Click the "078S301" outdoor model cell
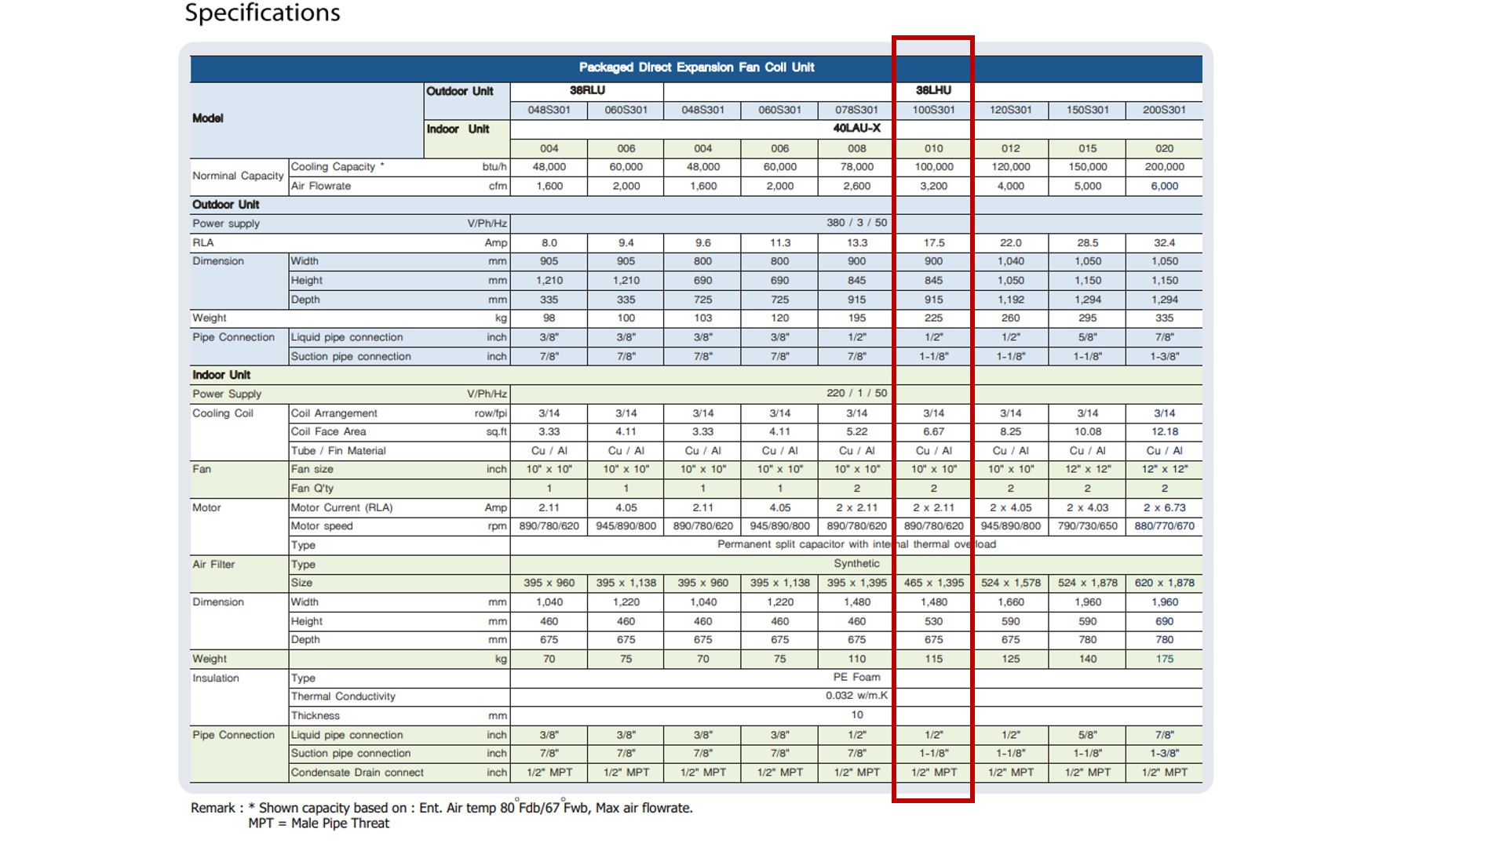The image size is (1507, 847). point(856,110)
